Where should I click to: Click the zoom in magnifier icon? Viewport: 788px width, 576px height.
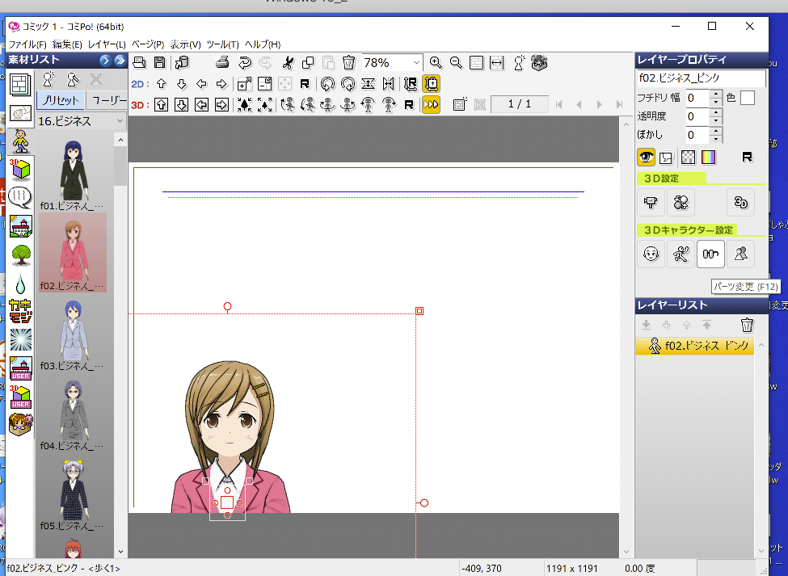(436, 62)
